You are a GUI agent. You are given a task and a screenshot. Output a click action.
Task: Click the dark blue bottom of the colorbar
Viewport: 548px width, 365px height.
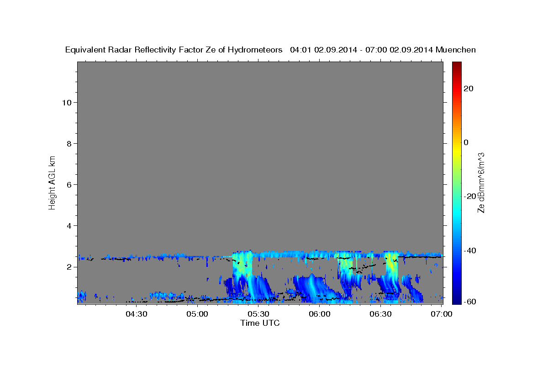coord(457,300)
